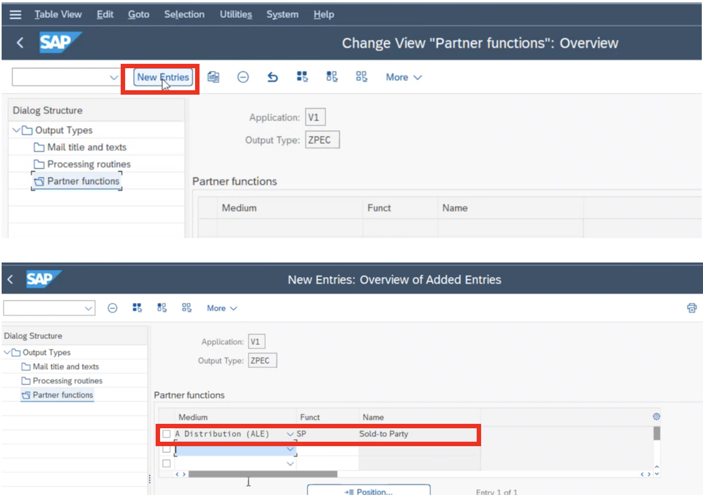Open Medium dropdown in third row
Screen dimensions: 703x499
(x=290, y=464)
